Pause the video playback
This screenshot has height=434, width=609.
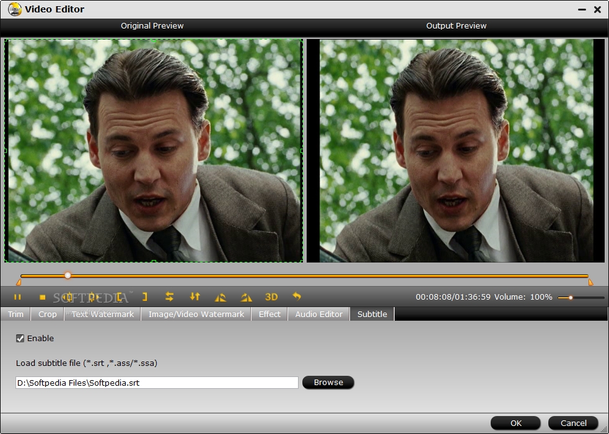pyautogui.click(x=17, y=297)
